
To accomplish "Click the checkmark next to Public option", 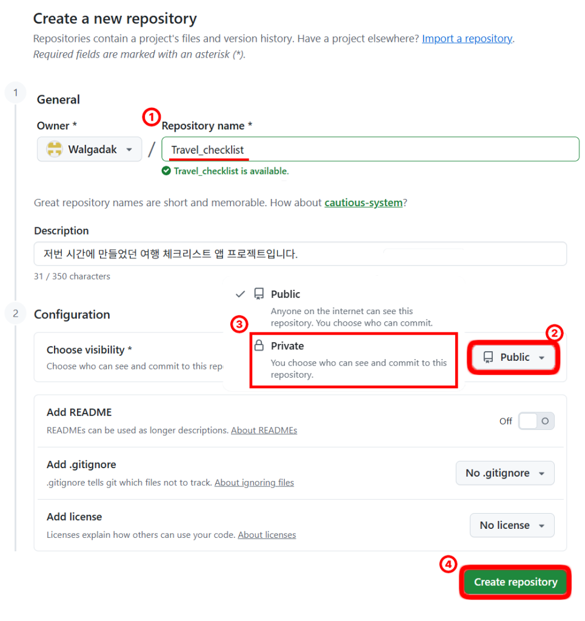I will click(x=240, y=294).
